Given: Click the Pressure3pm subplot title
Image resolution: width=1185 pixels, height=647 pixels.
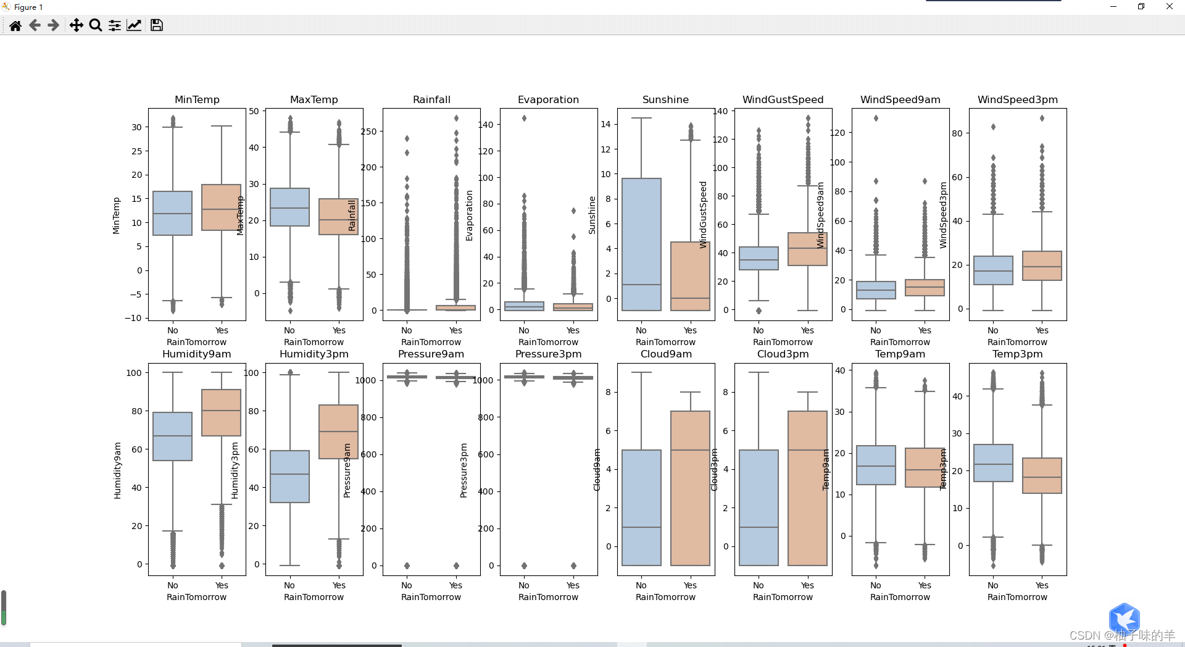Looking at the screenshot, I should 549,354.
